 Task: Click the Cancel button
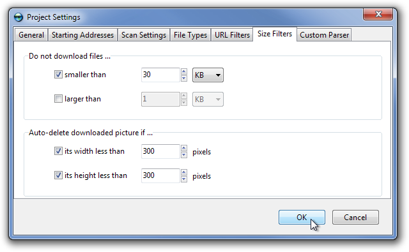[355, 217]
